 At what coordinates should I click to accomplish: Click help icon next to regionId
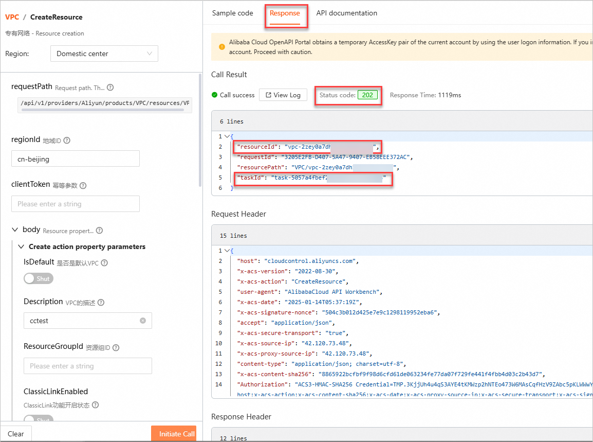tap(67, 140)
